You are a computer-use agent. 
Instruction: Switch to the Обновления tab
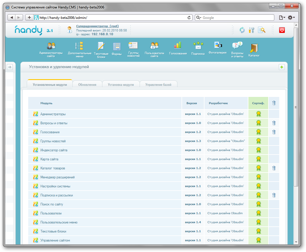tap(87, 85)
